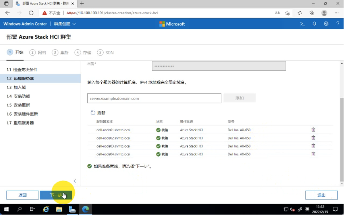Click the read aloud icon in address bar
This screenshot has width=344, height=215.
pos(277,13)
